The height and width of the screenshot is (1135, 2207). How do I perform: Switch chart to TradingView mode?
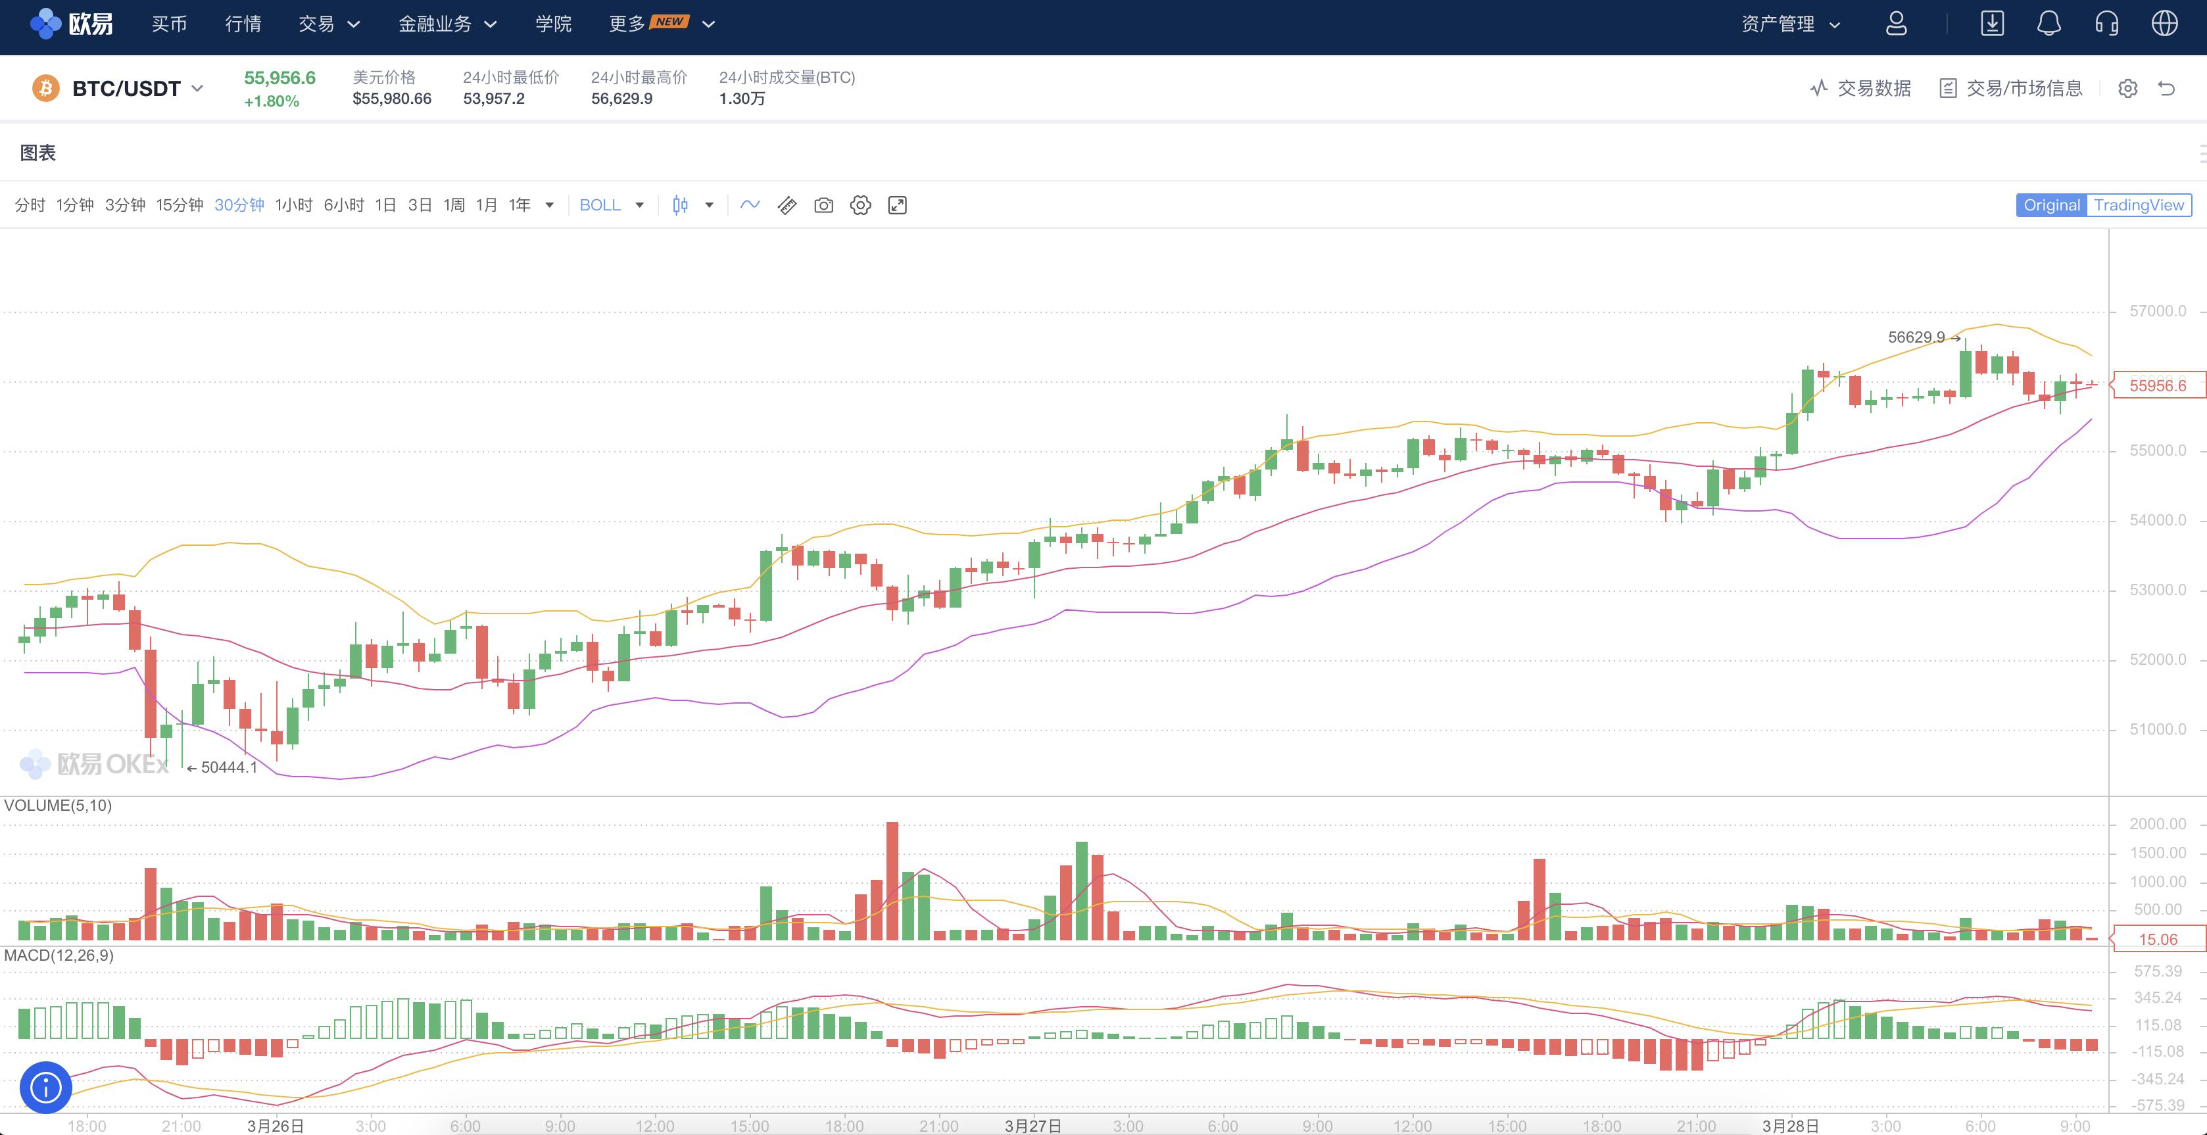tap(2139, 206)
